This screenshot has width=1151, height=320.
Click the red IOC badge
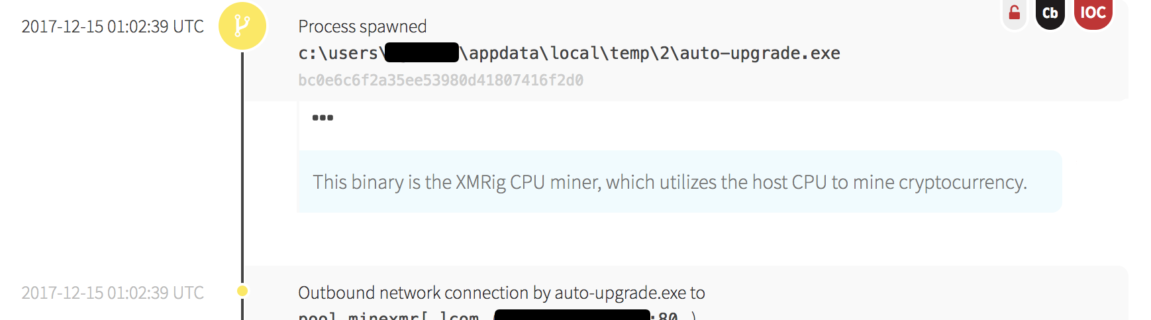1093,13
